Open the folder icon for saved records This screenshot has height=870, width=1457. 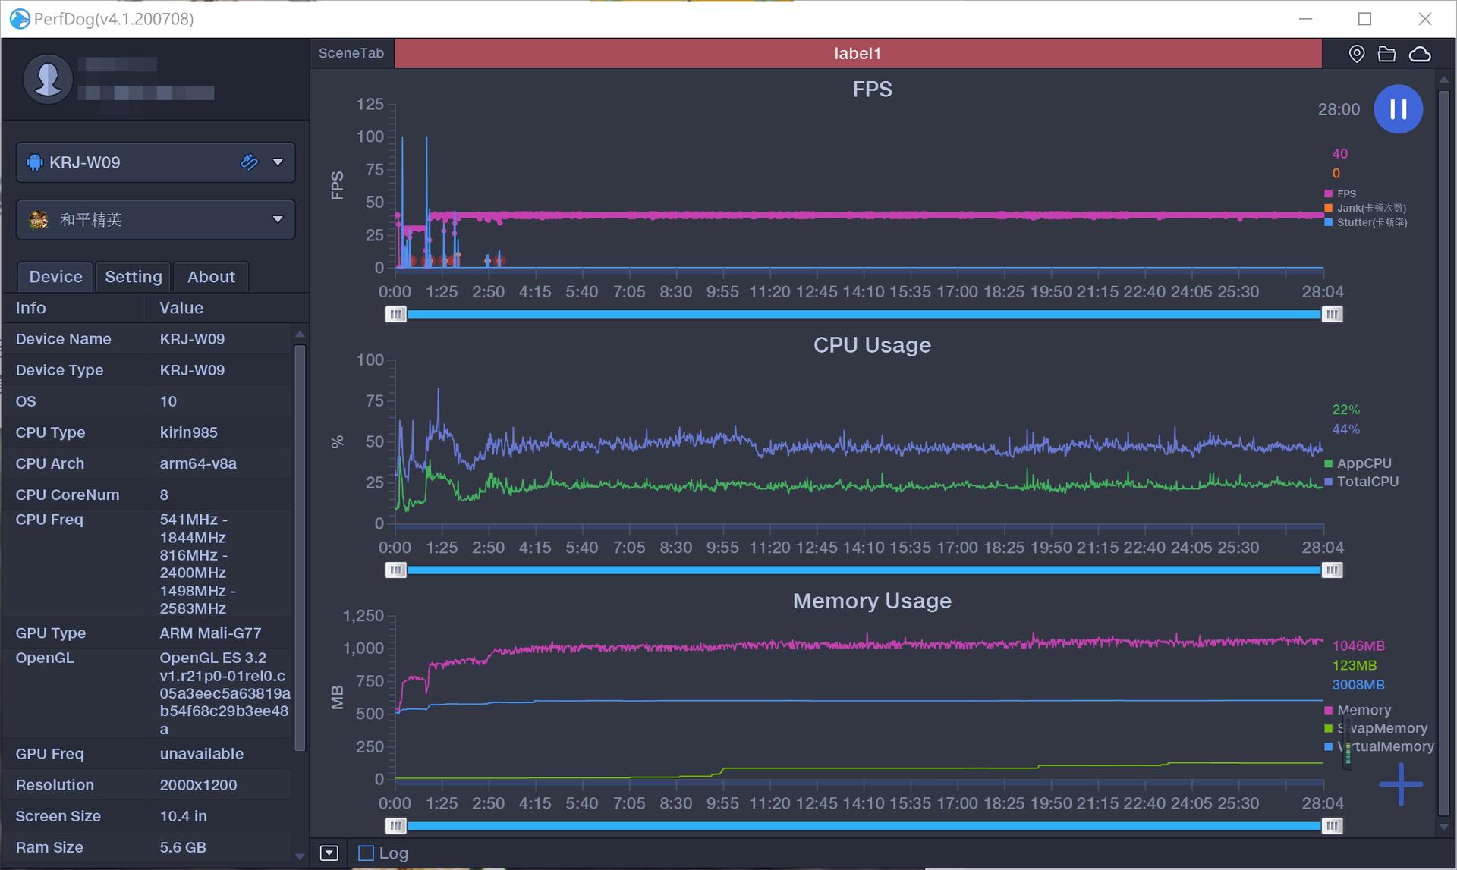click(1386, 54)
